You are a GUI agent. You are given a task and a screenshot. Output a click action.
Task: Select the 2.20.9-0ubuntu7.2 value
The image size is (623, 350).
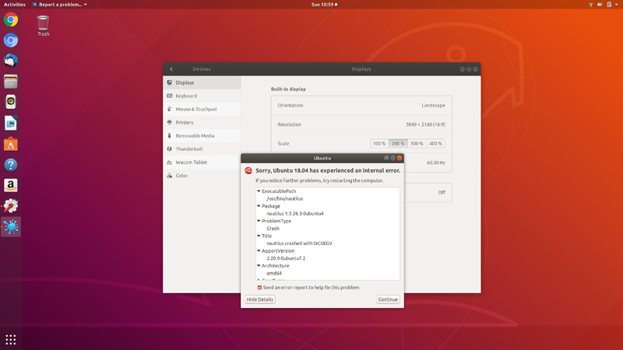[x=286, y=258]
